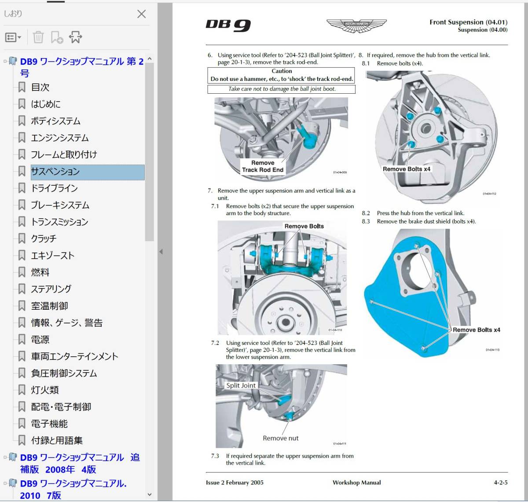Add a new bookmark icon
This screenshot has height=502, width=528.
57,37
